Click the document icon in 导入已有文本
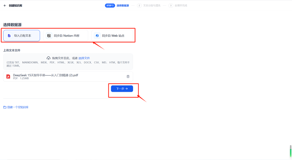 [x=9, y=36]
